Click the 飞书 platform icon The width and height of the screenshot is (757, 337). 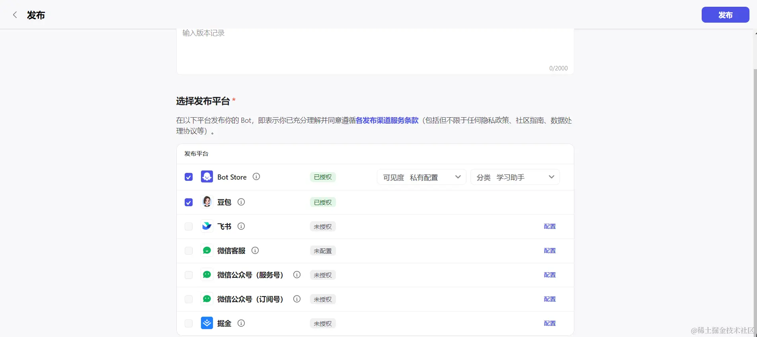tap(207, 226)
